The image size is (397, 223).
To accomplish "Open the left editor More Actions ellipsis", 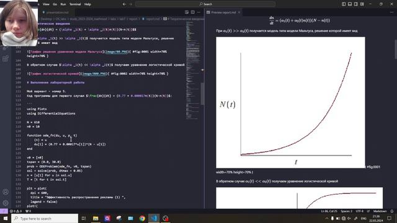I will pos(198,12).
